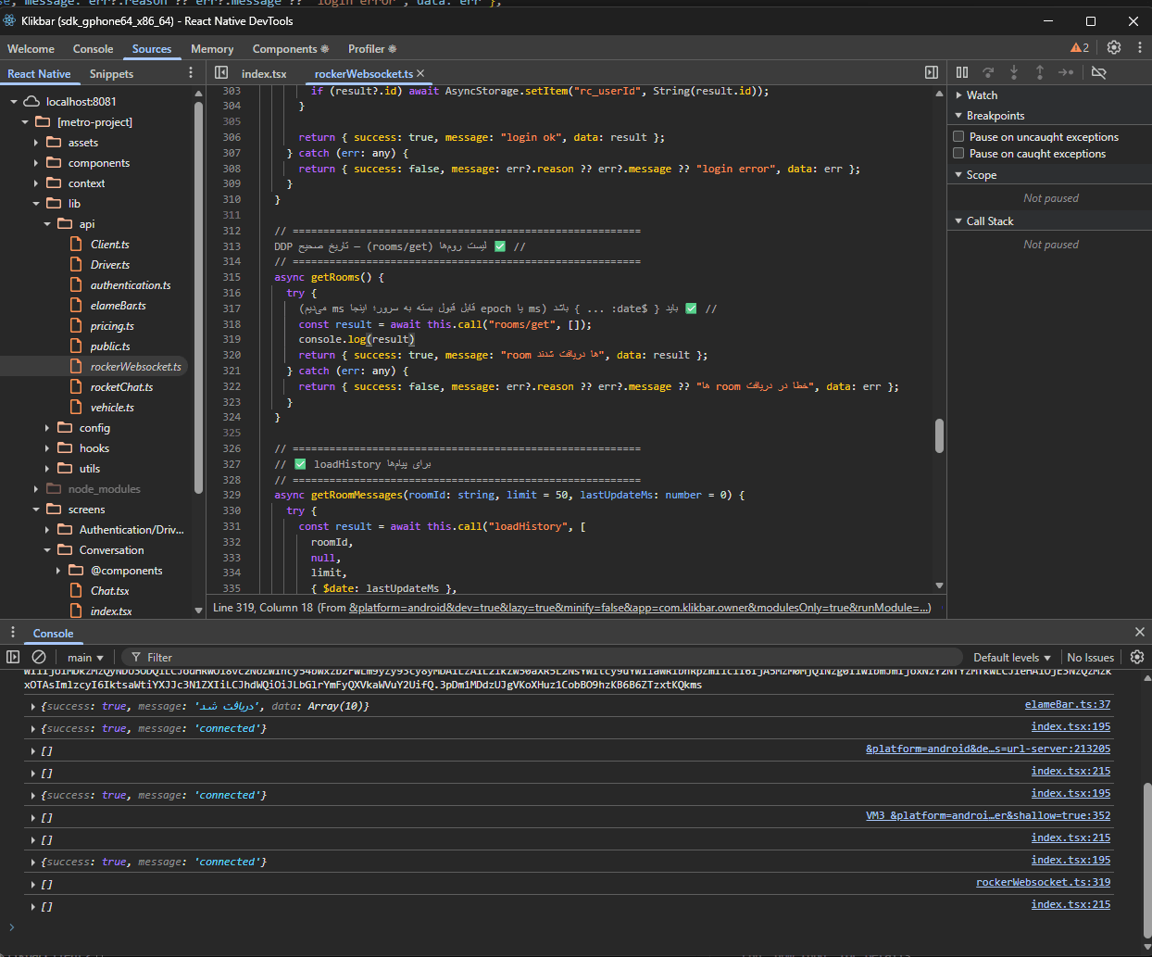Expand the node_modules folder

click(36, 489)
